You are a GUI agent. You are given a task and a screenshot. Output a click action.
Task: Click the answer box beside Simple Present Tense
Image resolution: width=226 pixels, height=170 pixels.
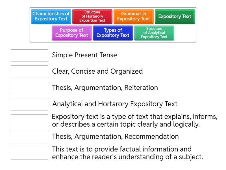pyautogui.click(x=29, y=56)
